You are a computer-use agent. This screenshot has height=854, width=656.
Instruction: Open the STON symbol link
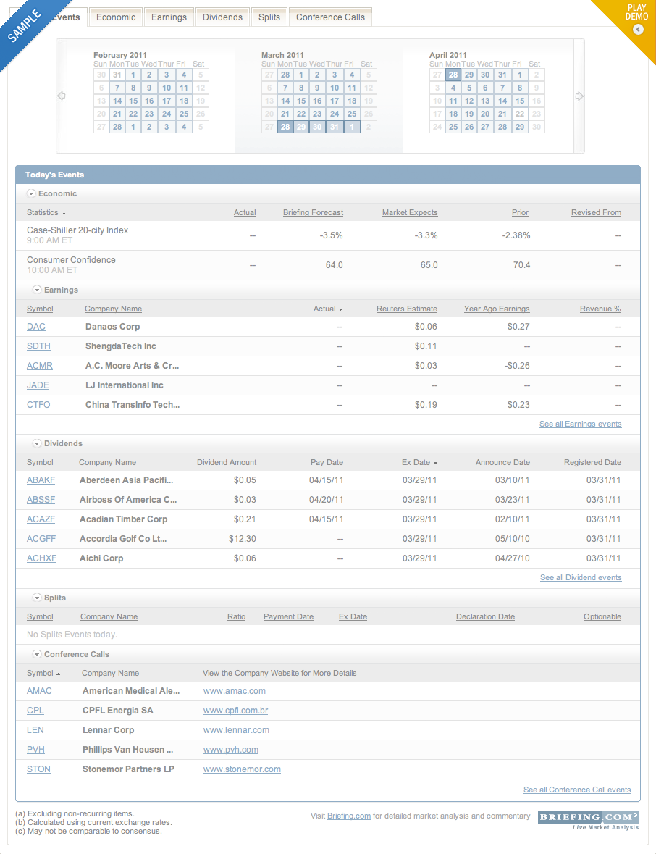[38, 769]
